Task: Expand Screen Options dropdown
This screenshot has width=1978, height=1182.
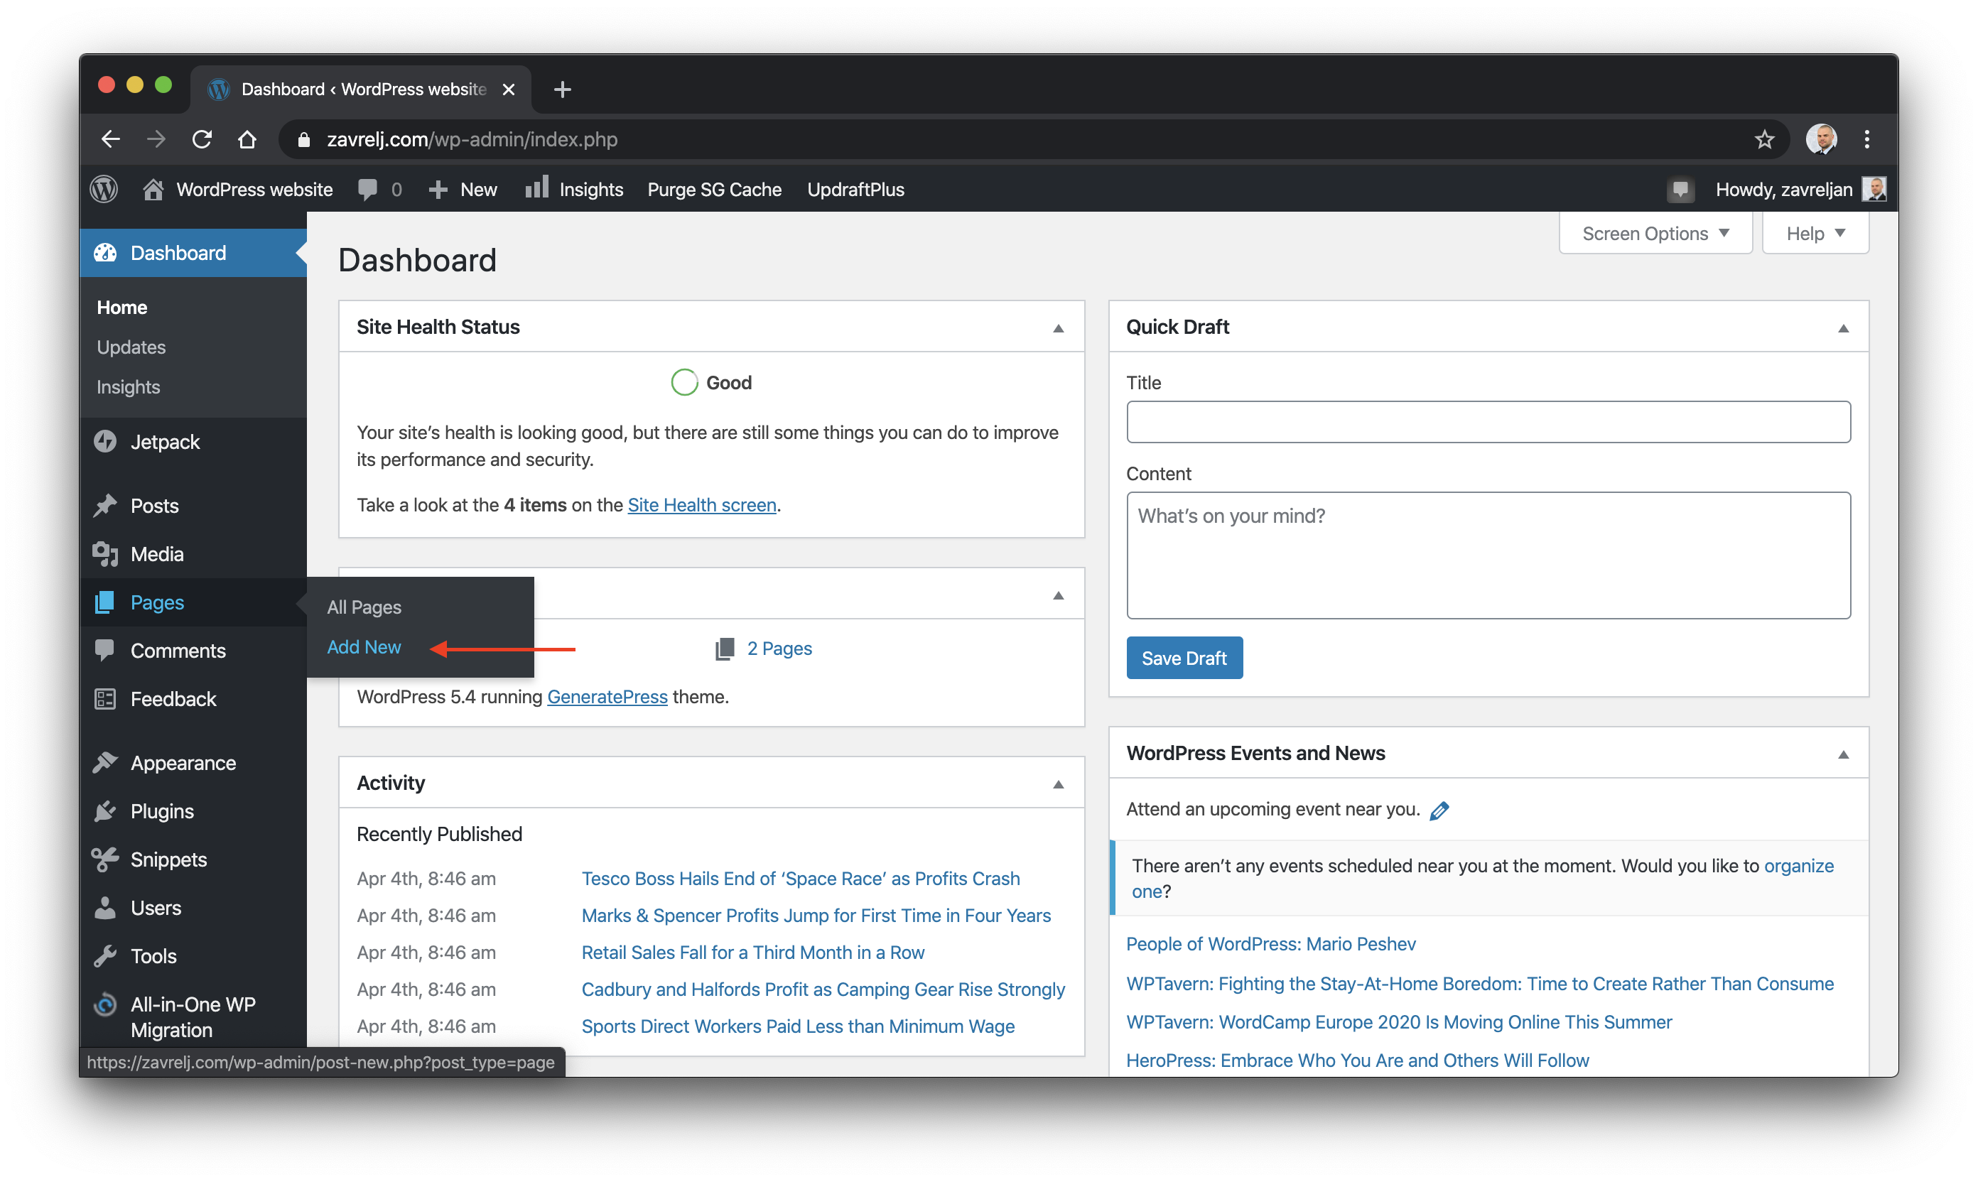Action: pos(1655,234)
